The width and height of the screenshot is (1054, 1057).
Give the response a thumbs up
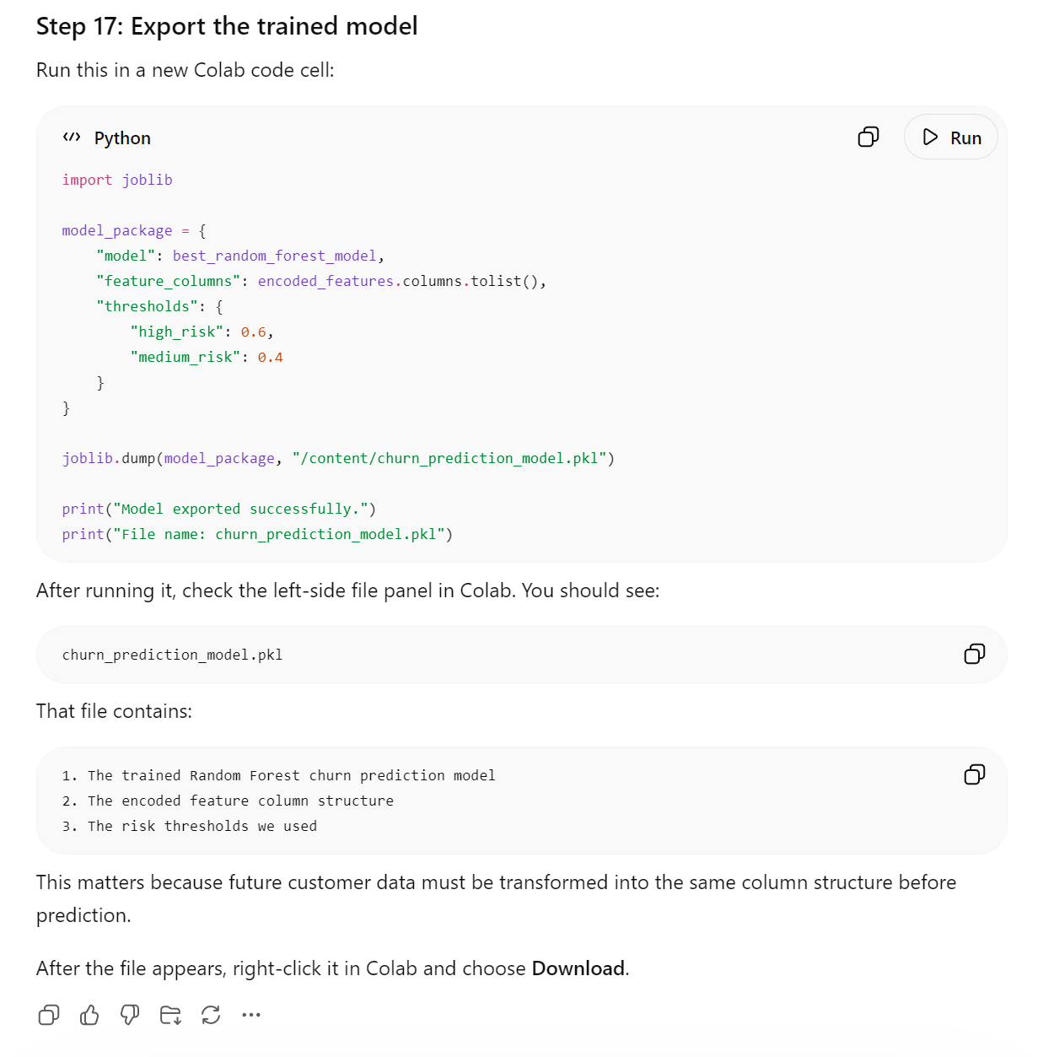(89, 1015)
